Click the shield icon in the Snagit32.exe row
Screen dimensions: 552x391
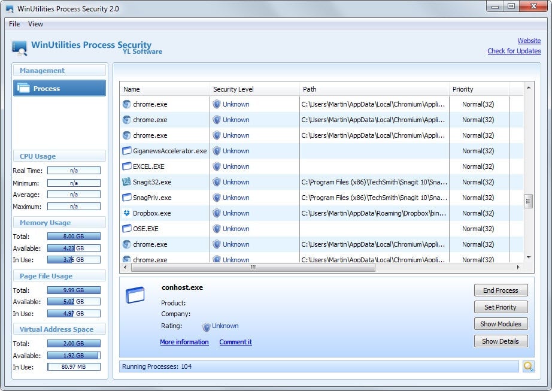pos(217,182)
